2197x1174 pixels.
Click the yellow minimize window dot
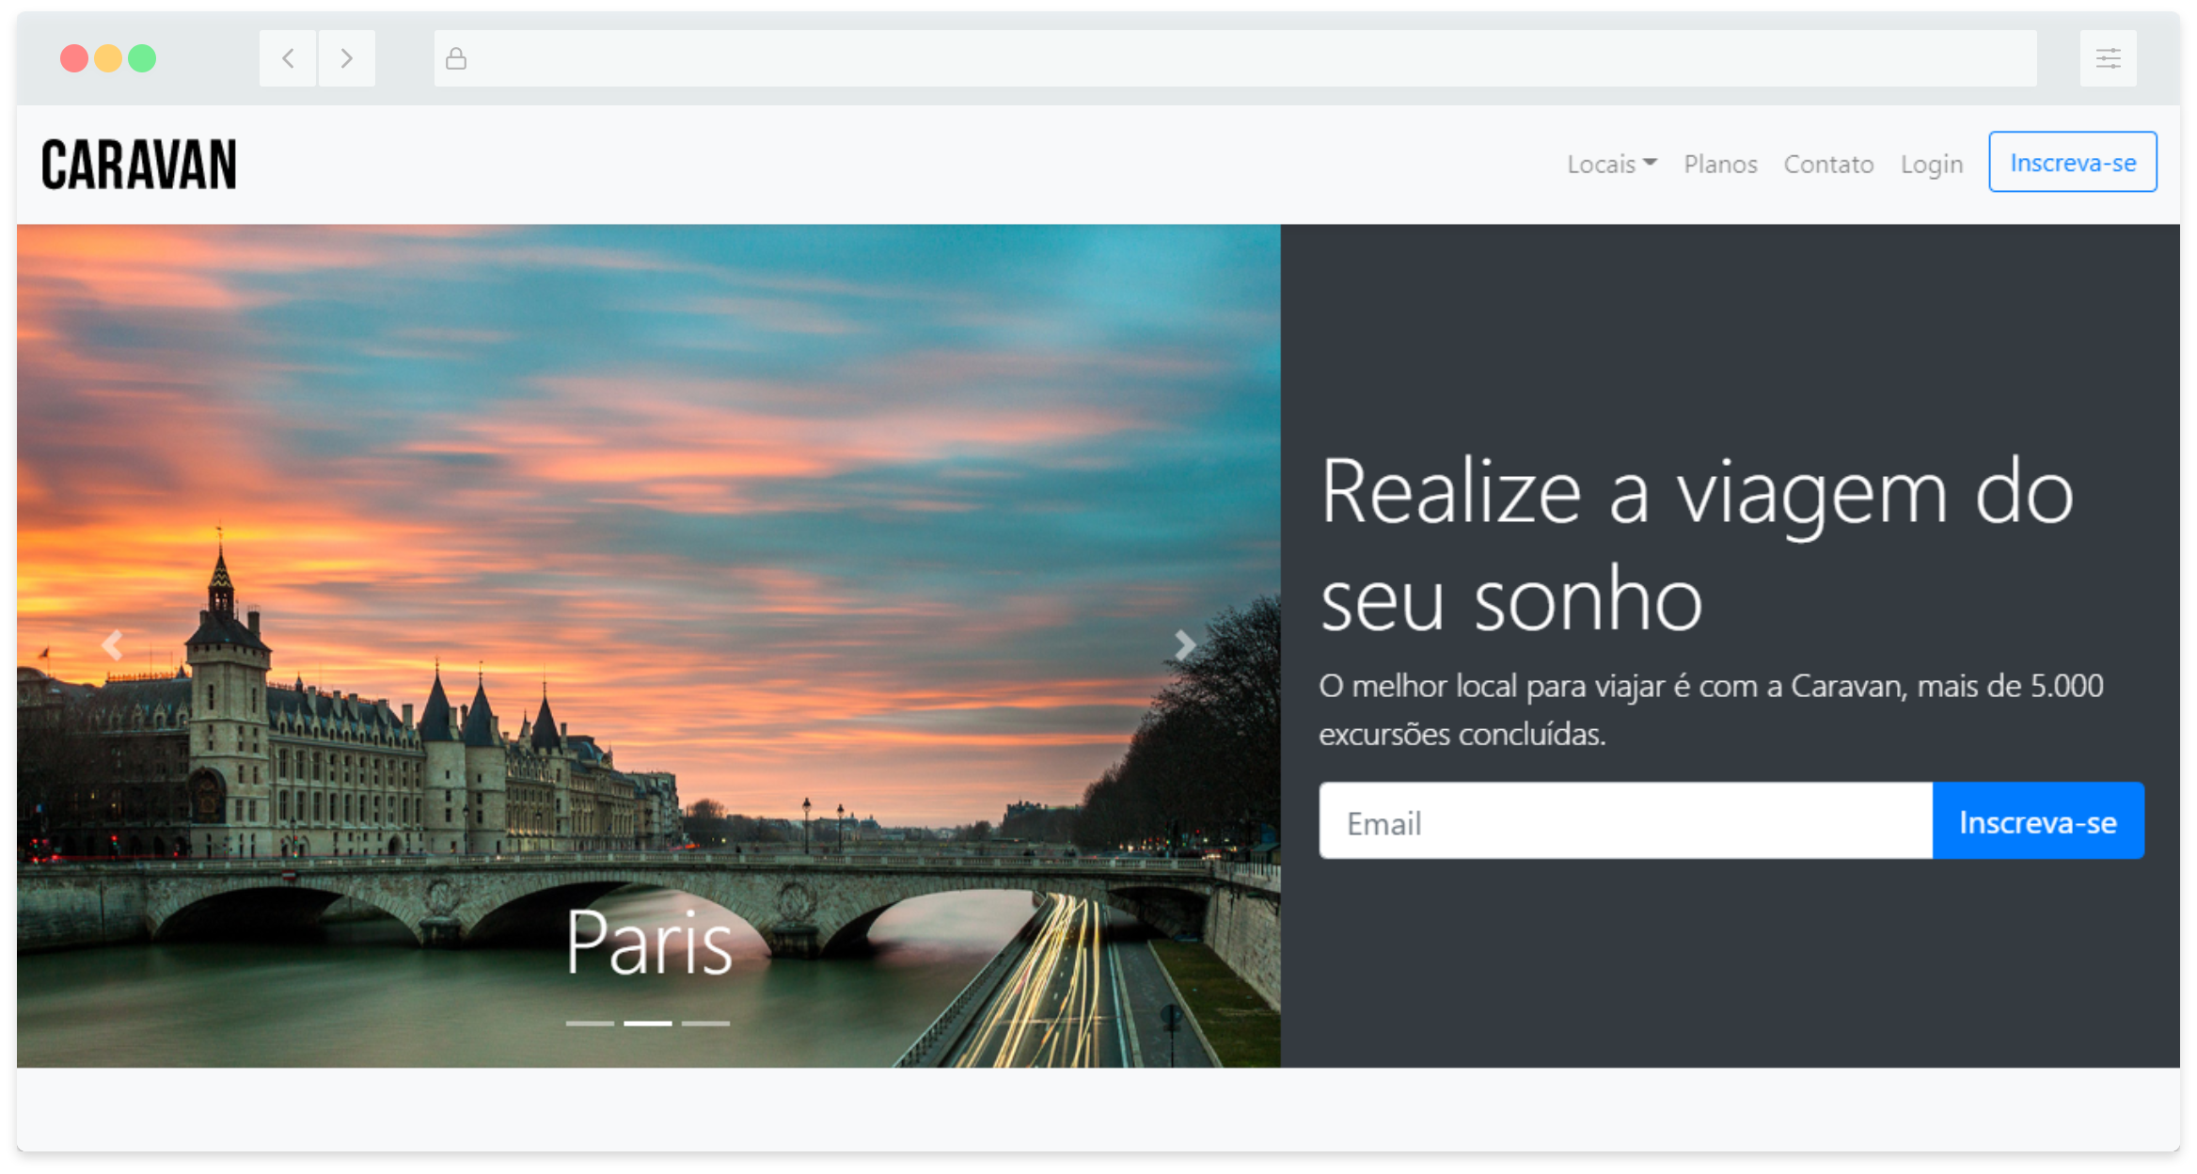pyautogui.click(x=108, y=58)
